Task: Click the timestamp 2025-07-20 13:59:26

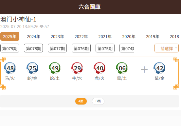Action: (x=19, y=26)
